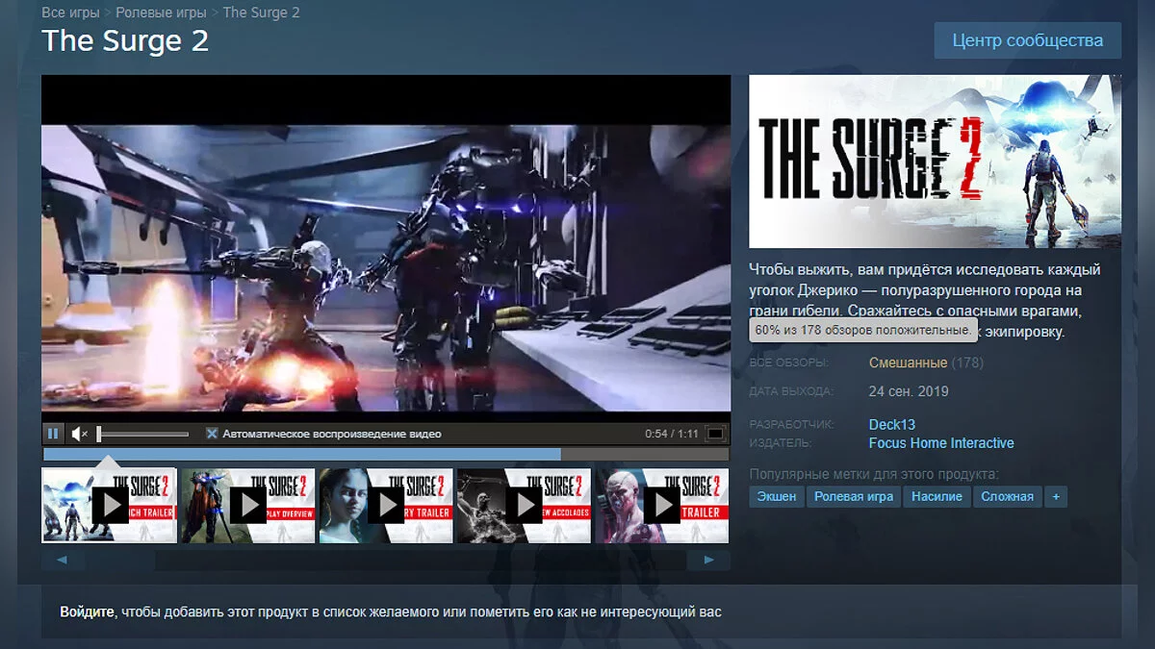Click The Surge 2 header capsule image

coord(936,162)
